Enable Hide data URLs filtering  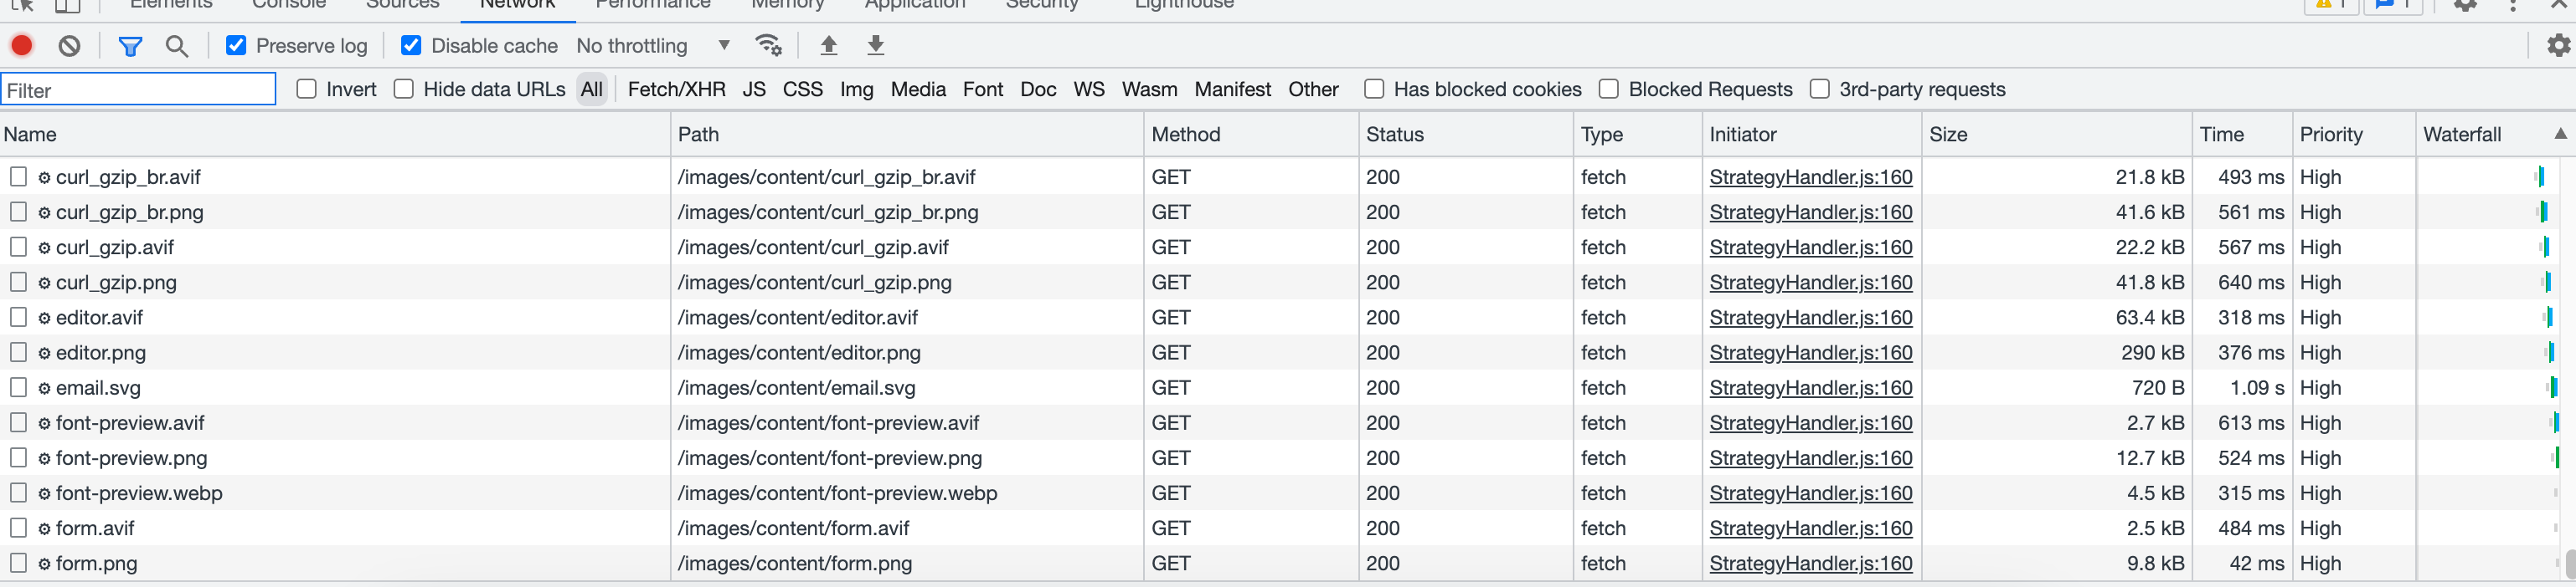(x=404, y=89)
